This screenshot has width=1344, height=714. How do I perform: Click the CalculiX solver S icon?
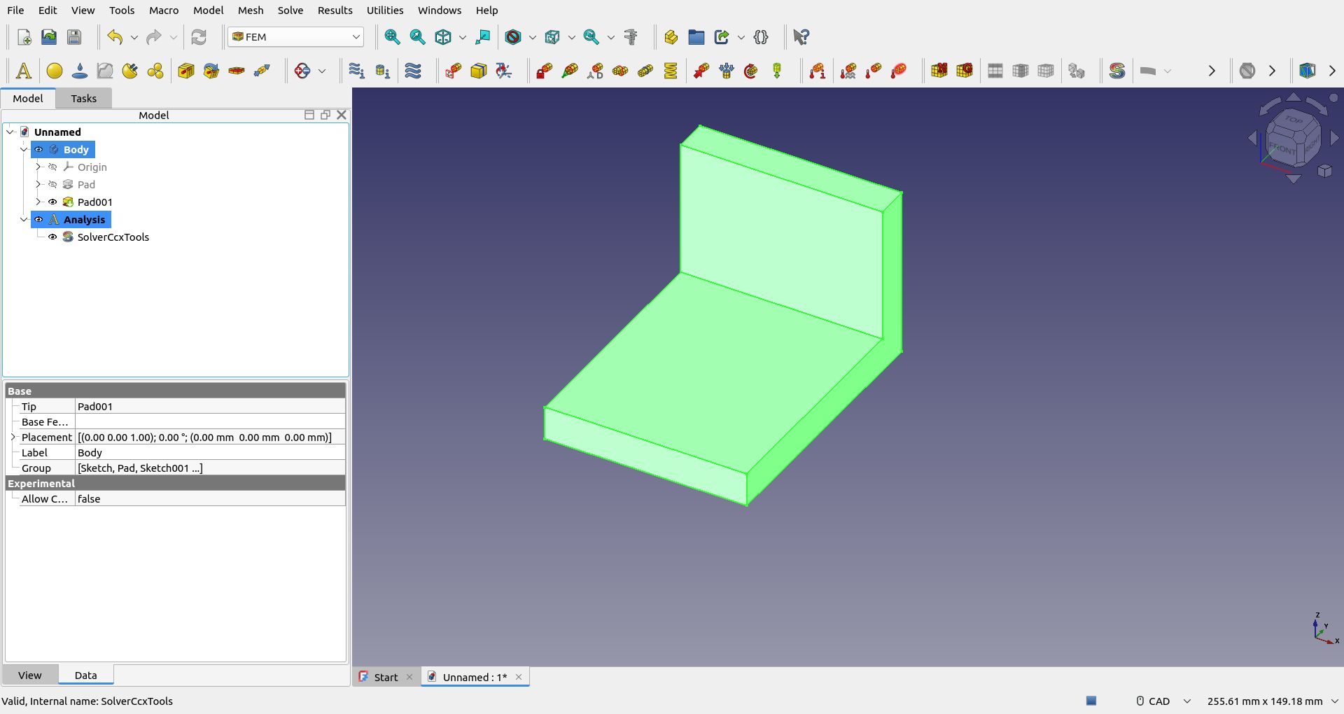1117,71
